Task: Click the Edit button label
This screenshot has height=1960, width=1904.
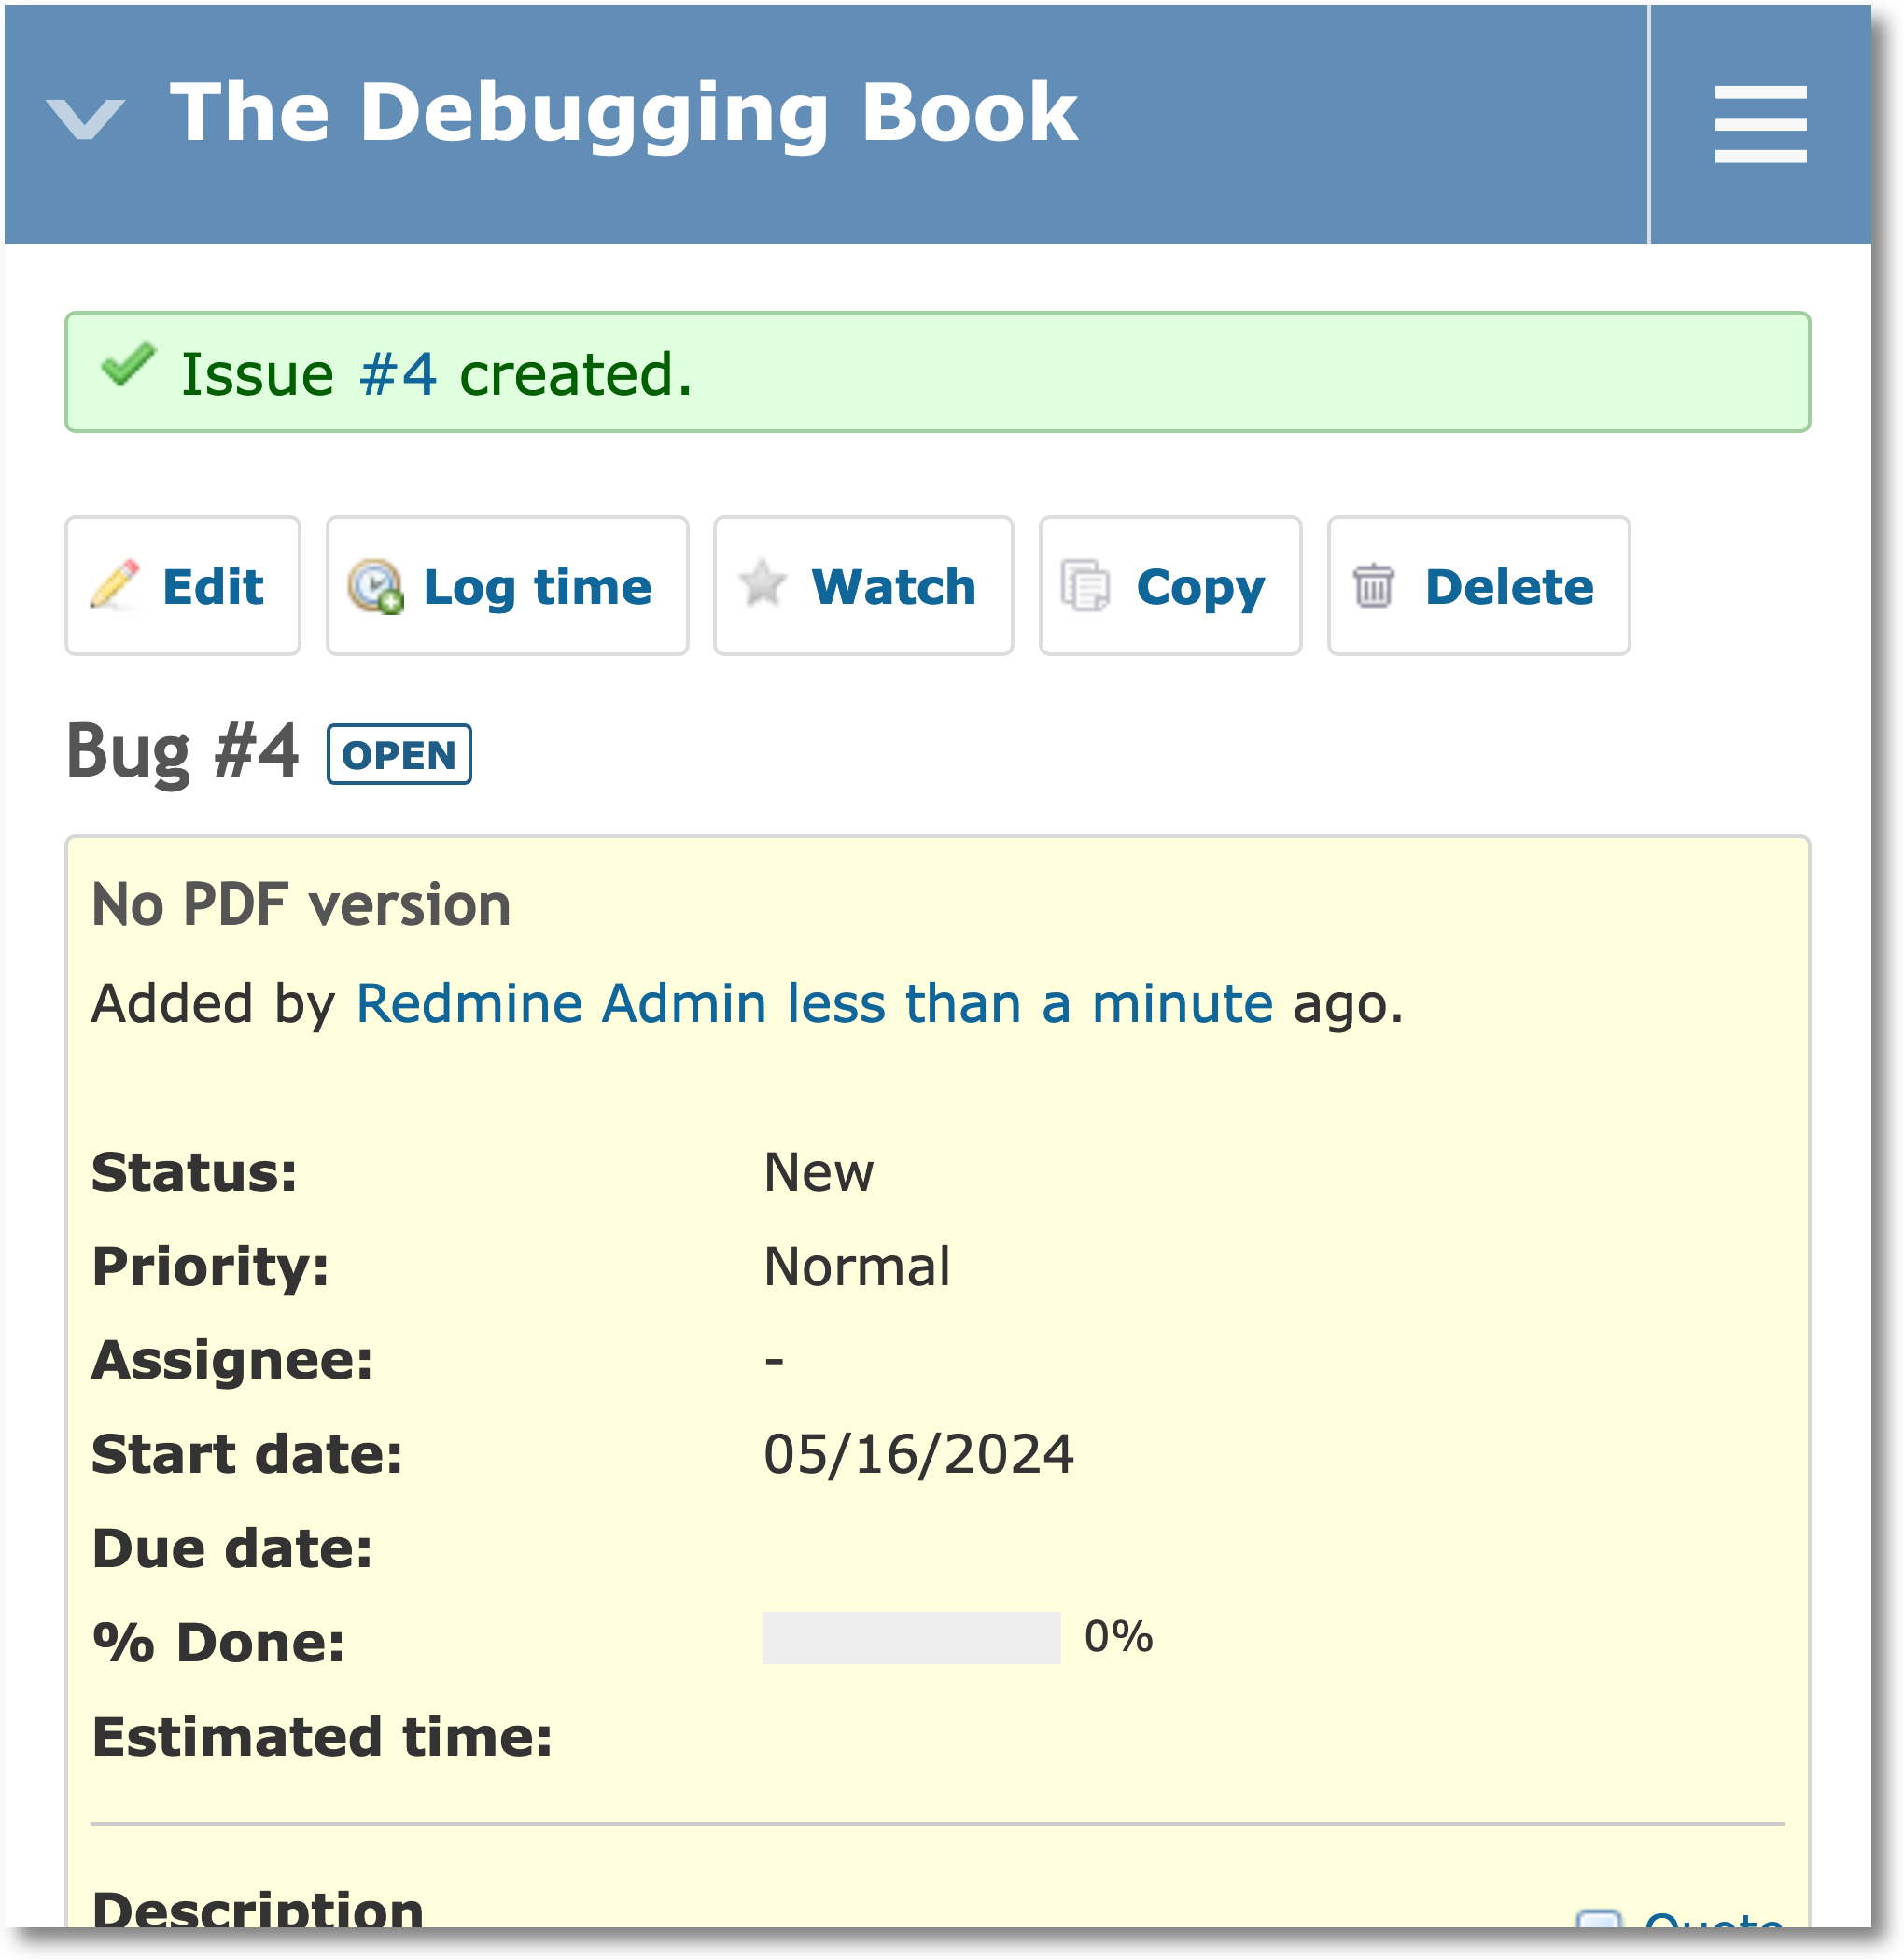Action: [213, 586]
